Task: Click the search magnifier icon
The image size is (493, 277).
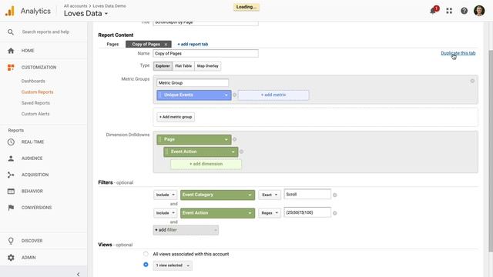Action: pyautogui.click(x=11, y=32)
